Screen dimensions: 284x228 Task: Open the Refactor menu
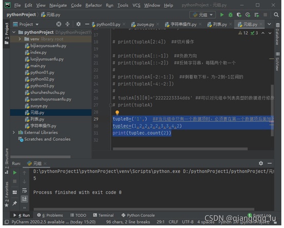tap(93, 5)
